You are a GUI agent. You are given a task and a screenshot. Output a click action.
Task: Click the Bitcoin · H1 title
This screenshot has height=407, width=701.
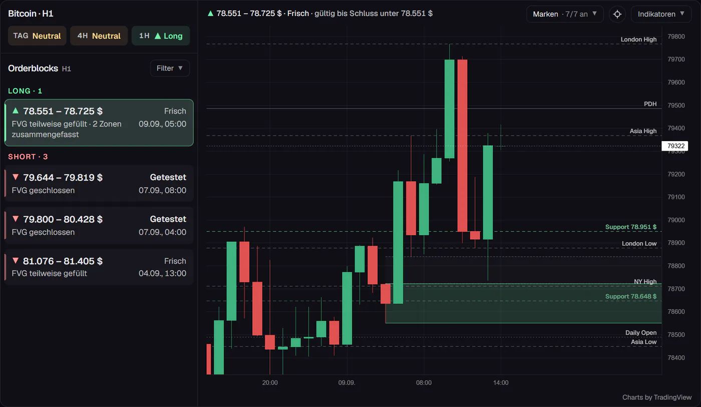pyautogui.click(x=31, y=14)
